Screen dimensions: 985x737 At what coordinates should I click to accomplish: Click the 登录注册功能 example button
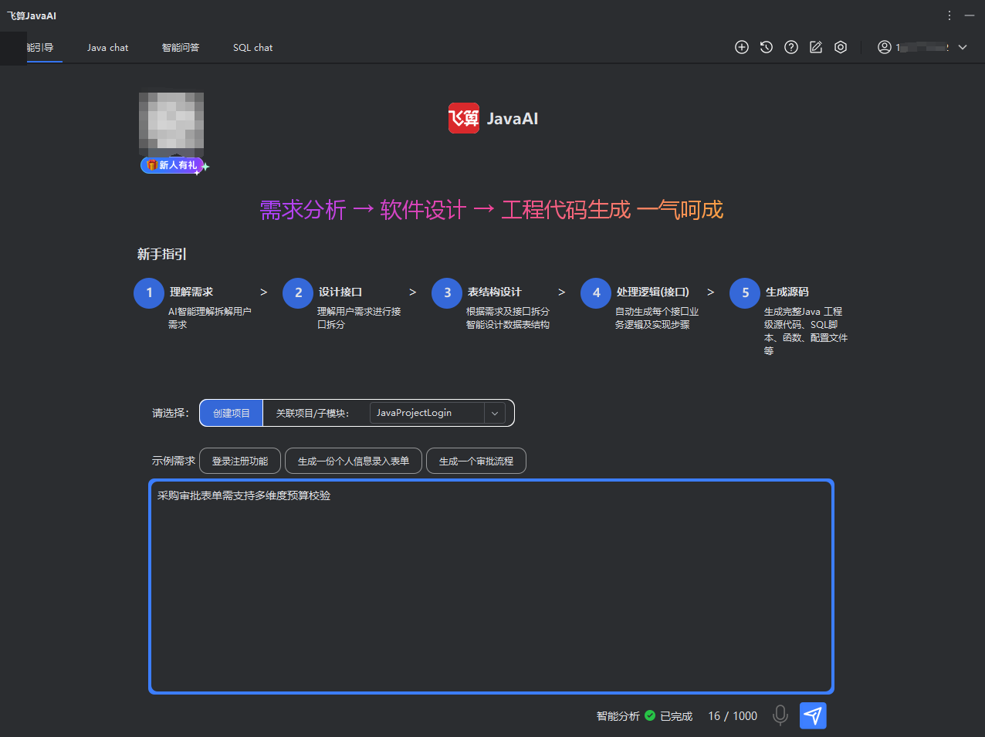coord(240,461)
